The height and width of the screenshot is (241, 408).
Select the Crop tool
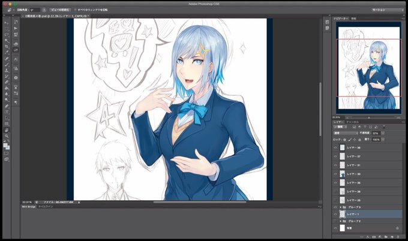click(x=7, y=47)
